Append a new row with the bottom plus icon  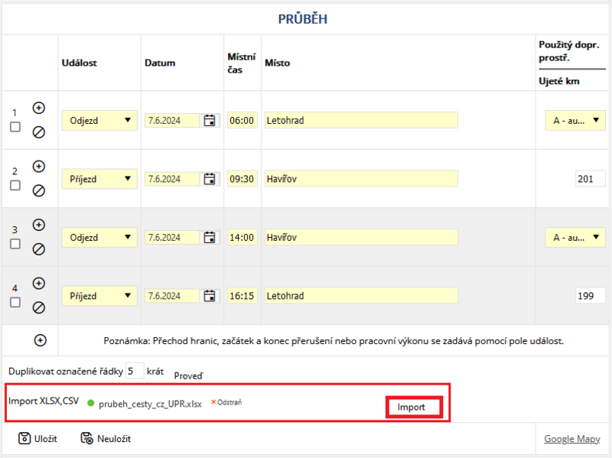click(41, 340)
